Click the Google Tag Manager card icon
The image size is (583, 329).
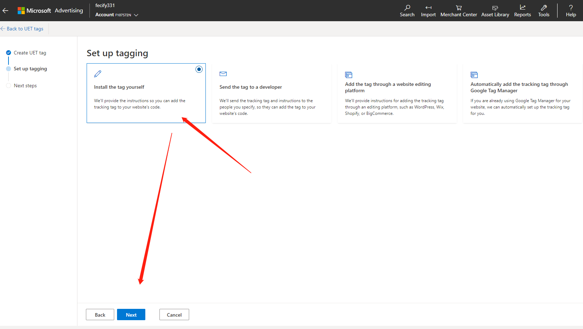point(474,75)
